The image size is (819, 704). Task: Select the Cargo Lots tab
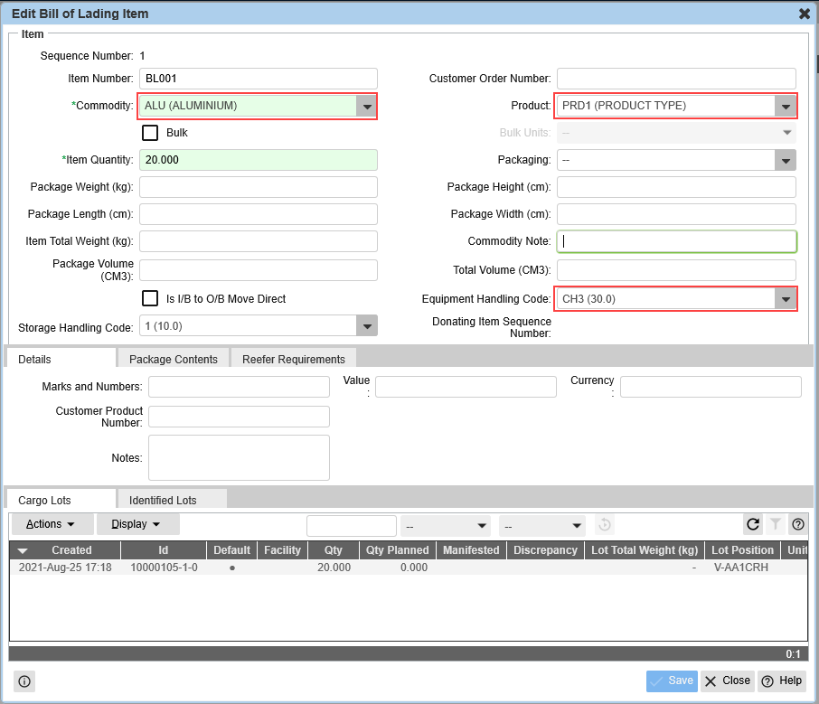(60, 501)
